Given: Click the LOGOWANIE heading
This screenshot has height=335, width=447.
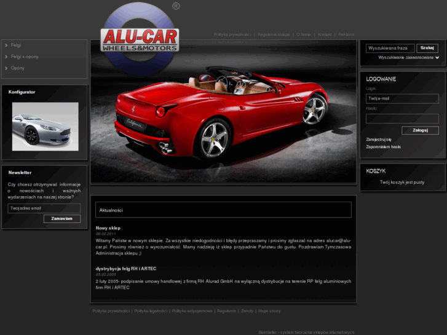Looking at the screenshot, I should 381,79.
